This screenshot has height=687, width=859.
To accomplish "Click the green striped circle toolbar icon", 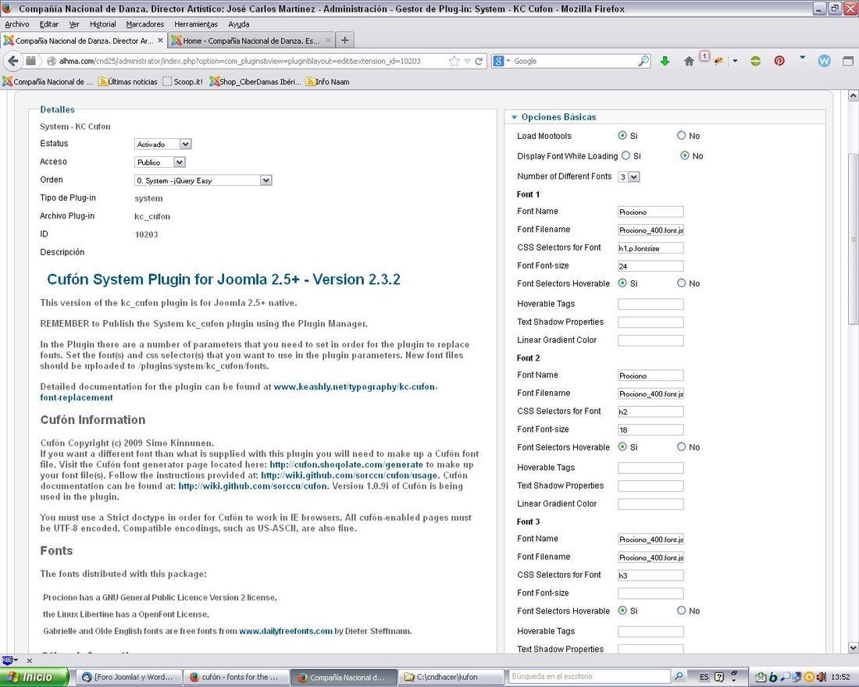I will pos(755,62).
